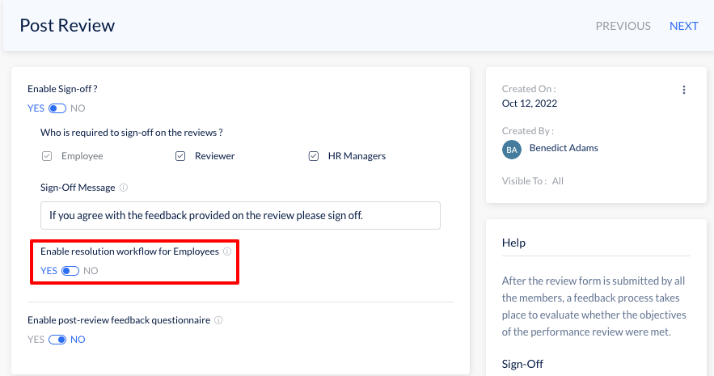Screen dimensions: 714x376
Task: Toggle post-review feedback questionnaire switch
Action: pyautogui.click(x=57, y=340)
